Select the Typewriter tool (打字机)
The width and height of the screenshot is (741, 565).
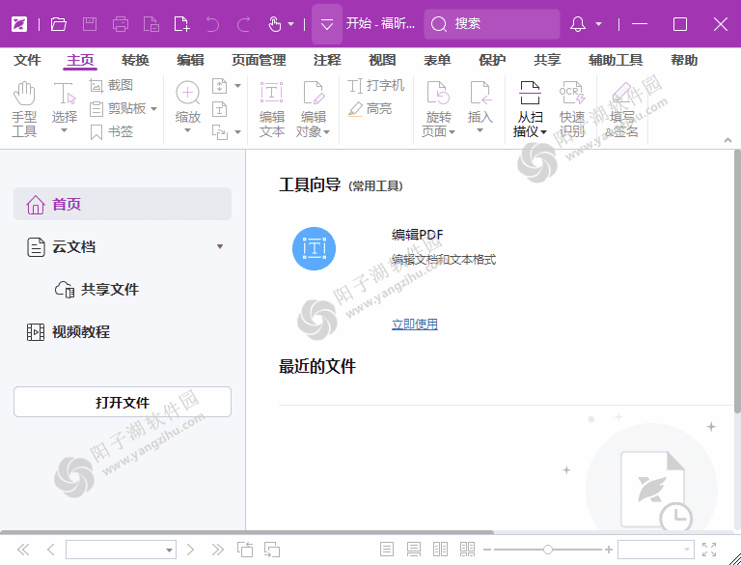376,86
